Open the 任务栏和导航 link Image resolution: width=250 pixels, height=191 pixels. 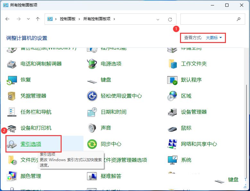[x=36, y=112]
